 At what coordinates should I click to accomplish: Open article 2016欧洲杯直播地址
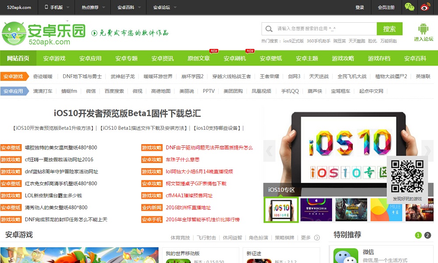[188, 208]
